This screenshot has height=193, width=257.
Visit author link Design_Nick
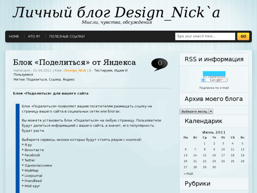(75, 70)
